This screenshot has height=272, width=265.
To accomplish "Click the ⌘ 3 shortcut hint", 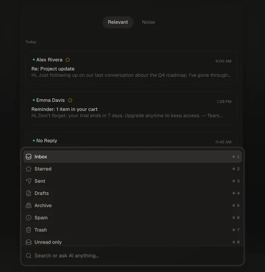I will click(x=236, y=181).
